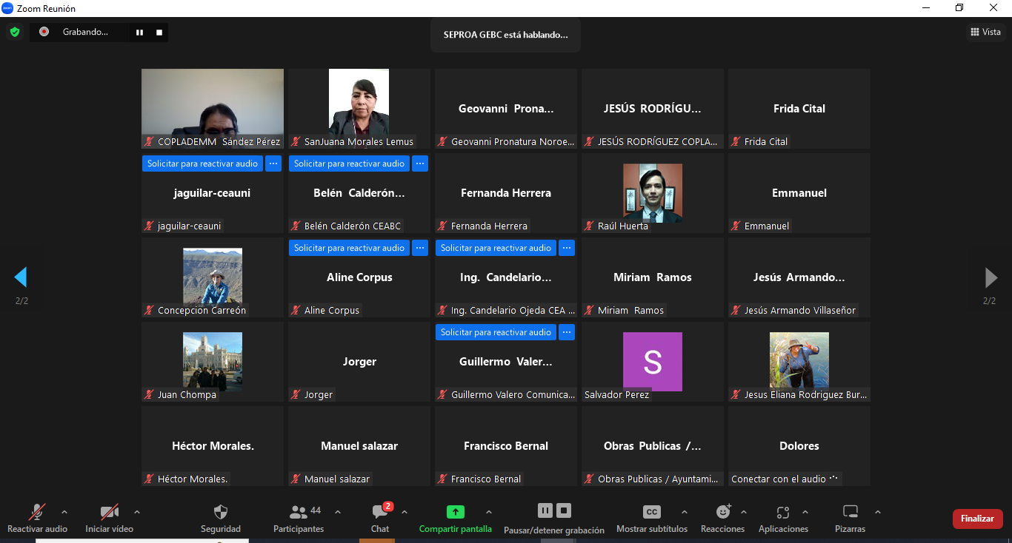Viewport: 1012px width, 543px height.
Task: Open Reacciones emoji menu
Action: [x=722, y=512]
